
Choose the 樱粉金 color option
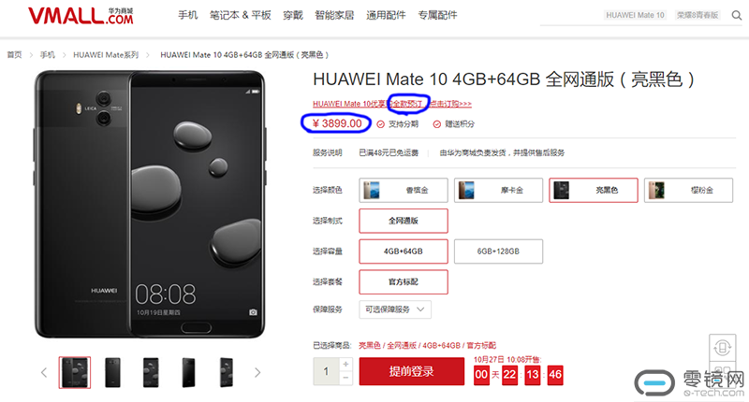coord(688,191)
